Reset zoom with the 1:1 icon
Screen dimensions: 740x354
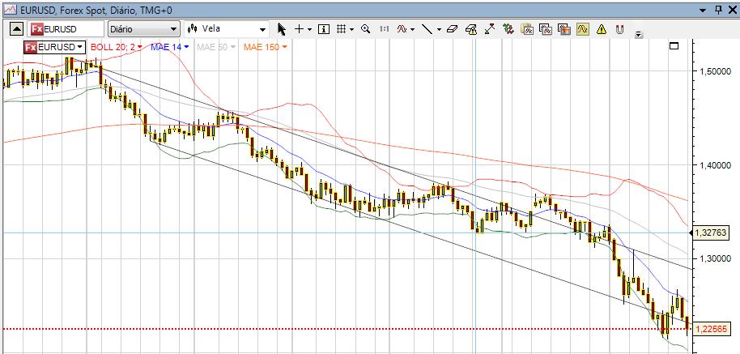384,29
